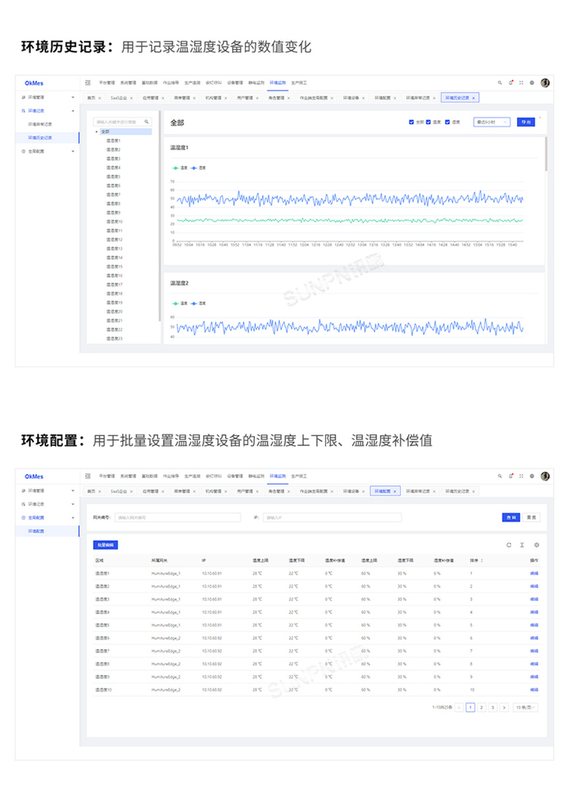Viewport: 567px width, 803px height.
Task: Select 温湿度5 in the device tree
Action: point(113,177)
